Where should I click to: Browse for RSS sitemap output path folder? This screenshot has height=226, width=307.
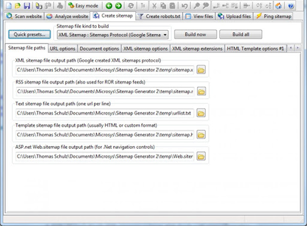click(201, 92)
